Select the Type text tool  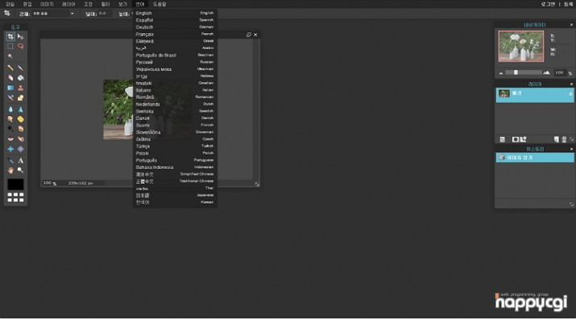tap(21, 160)
